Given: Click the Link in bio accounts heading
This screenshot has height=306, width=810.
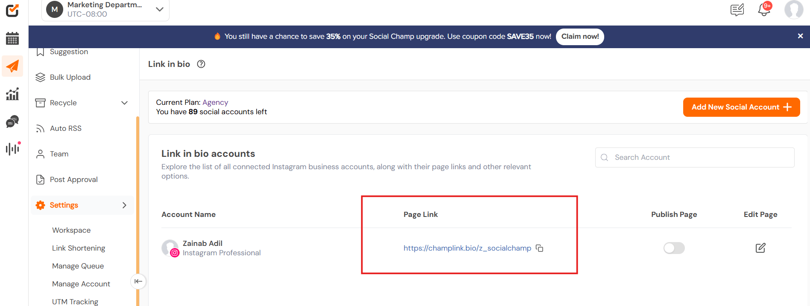Looking at the screenshot, I should [x=208, y=153].
